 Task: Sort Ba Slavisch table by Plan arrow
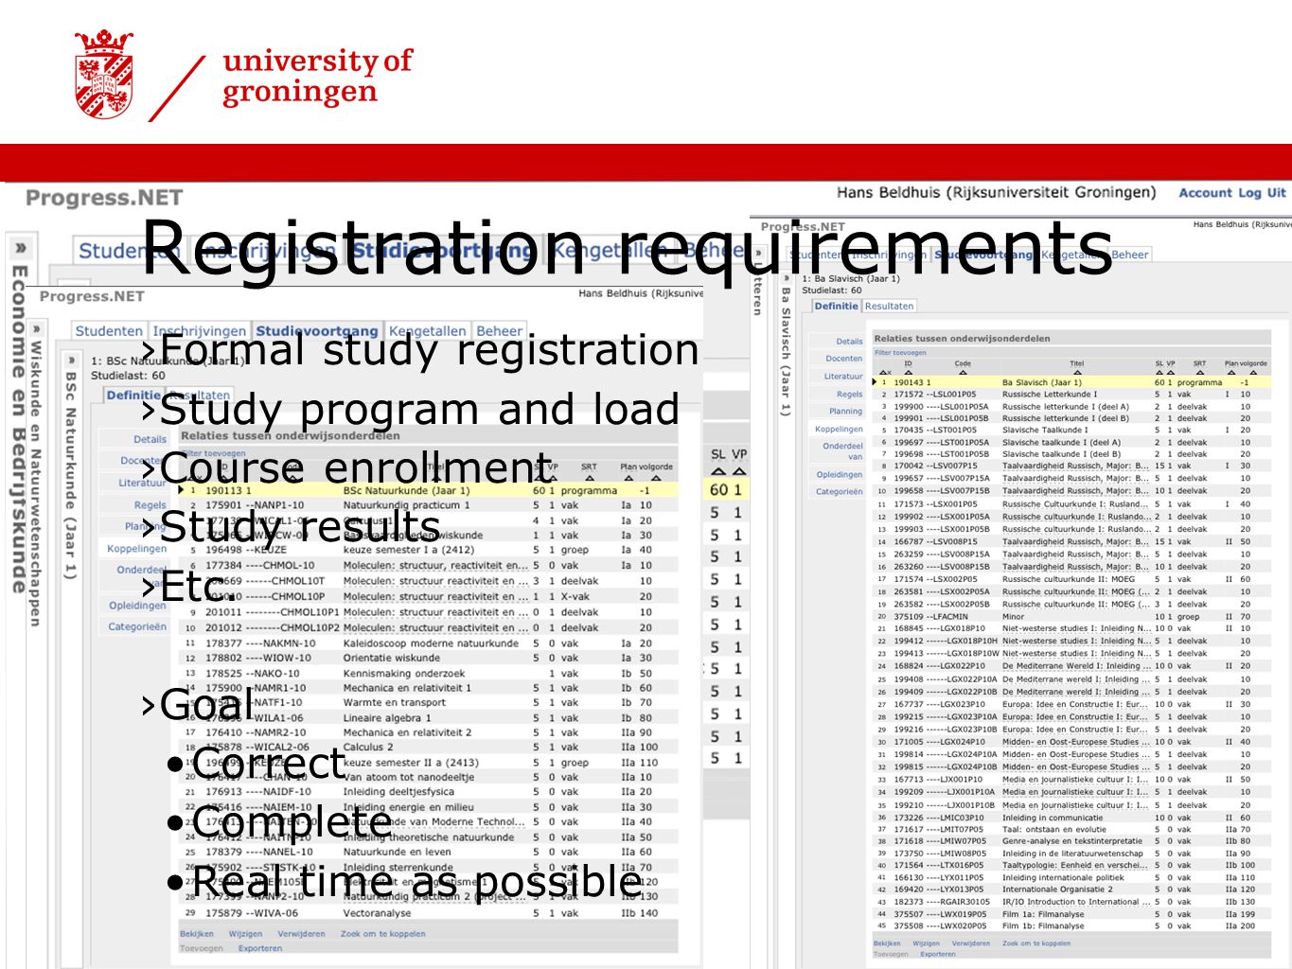pos(1231,373)
